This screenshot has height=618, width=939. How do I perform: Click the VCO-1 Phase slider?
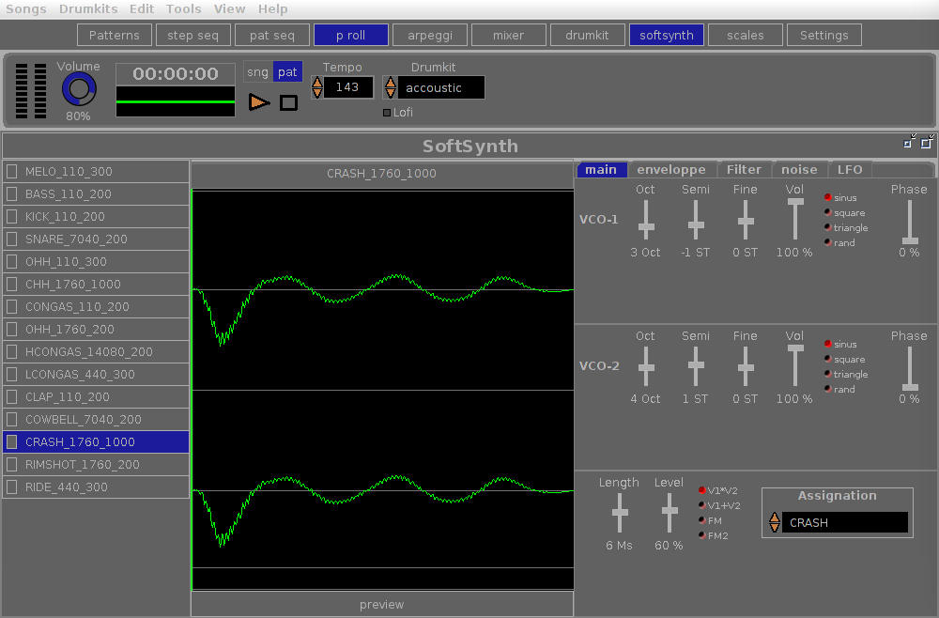(x=910, y=222)
